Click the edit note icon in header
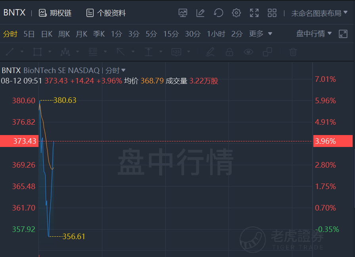The image size is (355, 257). tap(200, 13)
